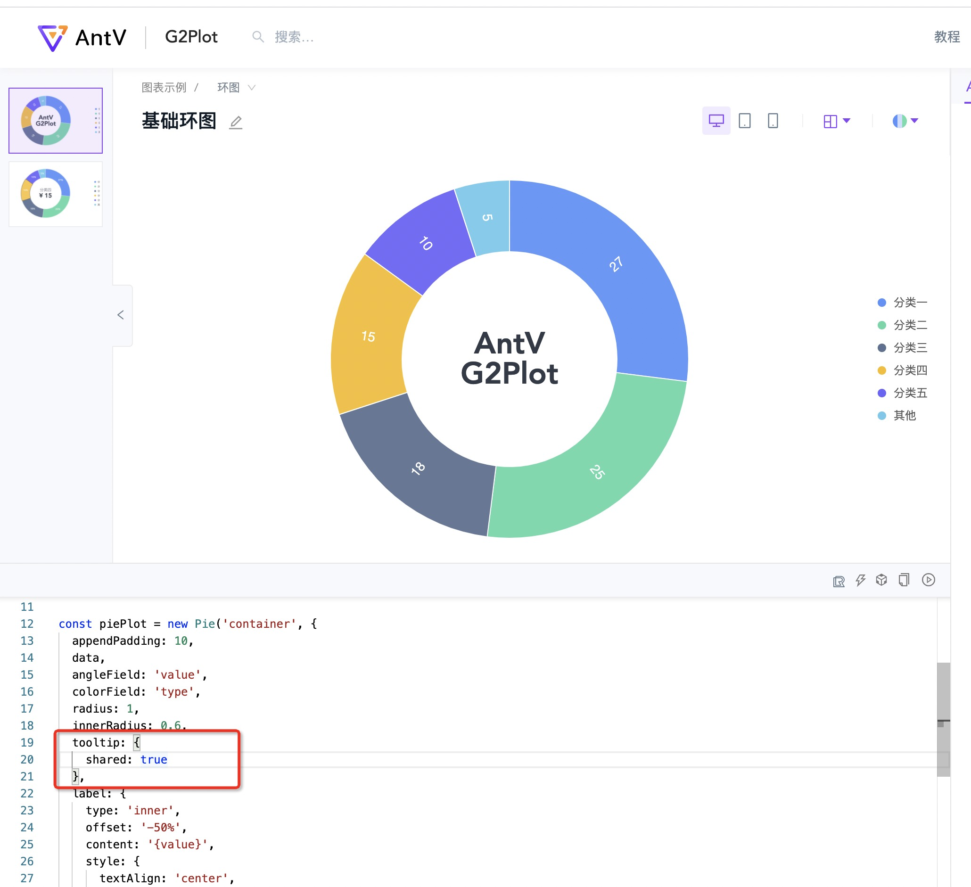The height and width of the screenshot is (887, 971).
Task: Run the chart code
Action: (929, 580)
